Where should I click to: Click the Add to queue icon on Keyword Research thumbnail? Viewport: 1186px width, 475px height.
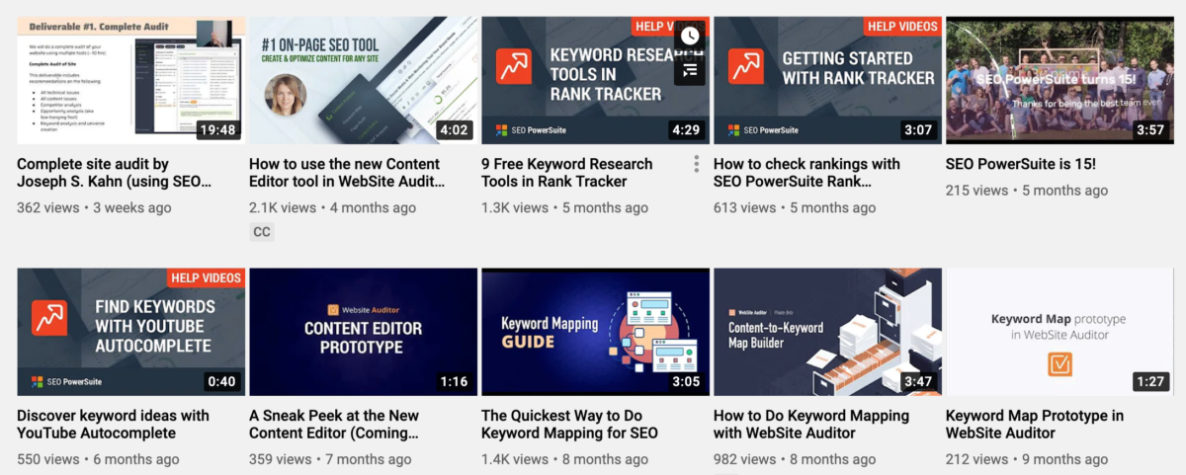point(690,70)
